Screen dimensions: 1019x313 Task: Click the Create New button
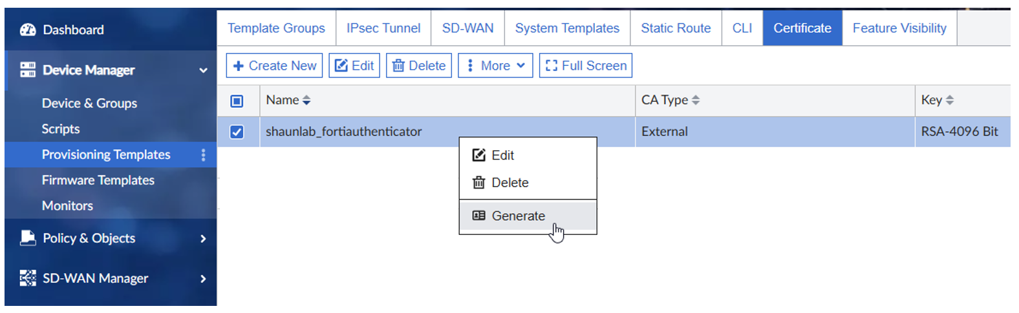click(x=275, y=66)
